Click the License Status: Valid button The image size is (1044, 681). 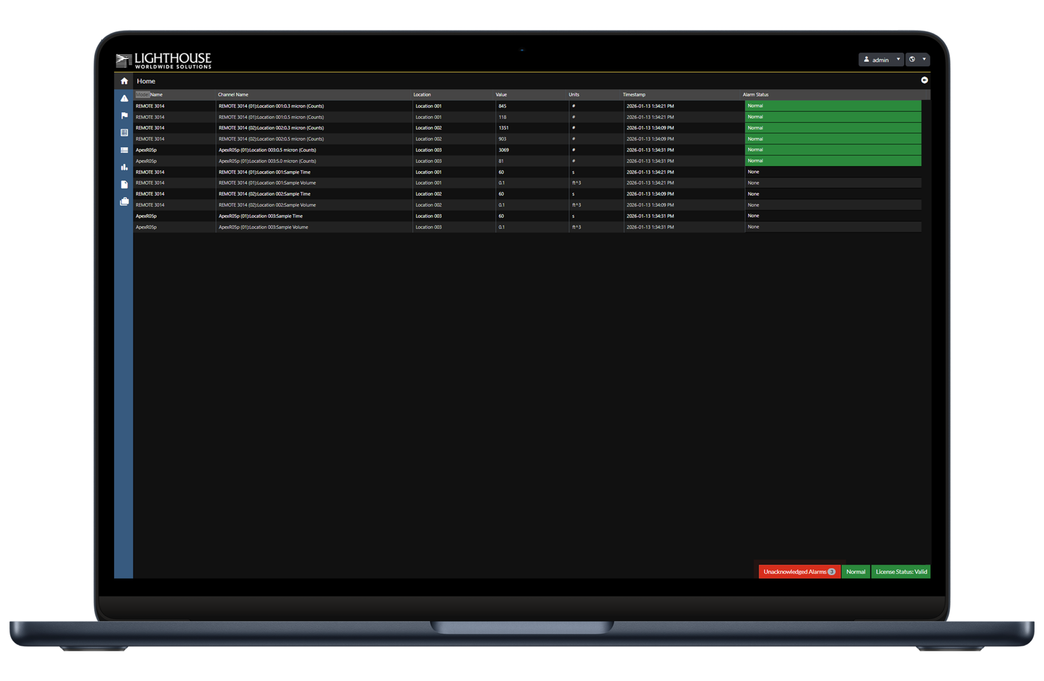coord(901,571)
